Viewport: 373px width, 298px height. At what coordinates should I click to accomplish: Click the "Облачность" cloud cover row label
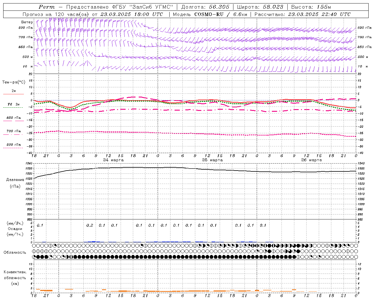tap(15, 252)
